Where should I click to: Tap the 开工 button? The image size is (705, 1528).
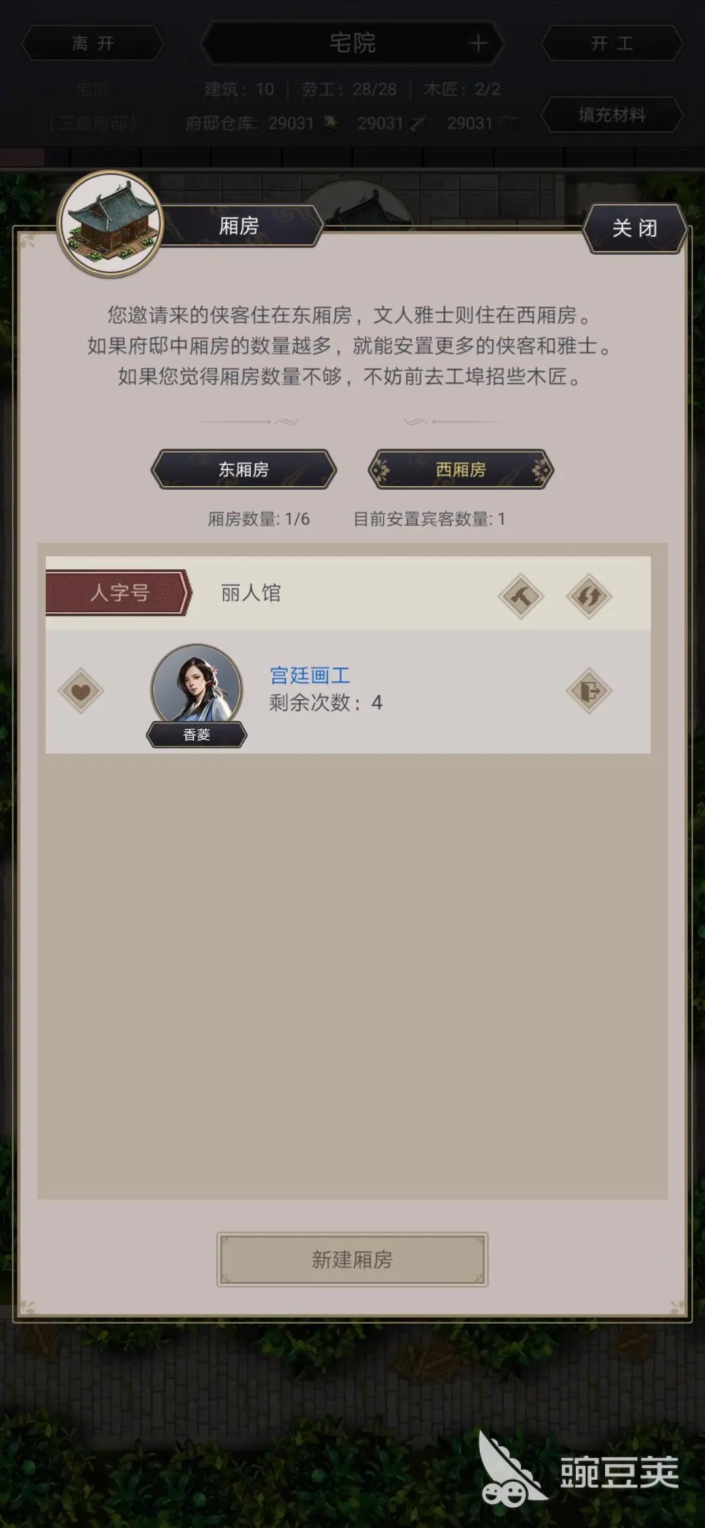click(612, 43)
